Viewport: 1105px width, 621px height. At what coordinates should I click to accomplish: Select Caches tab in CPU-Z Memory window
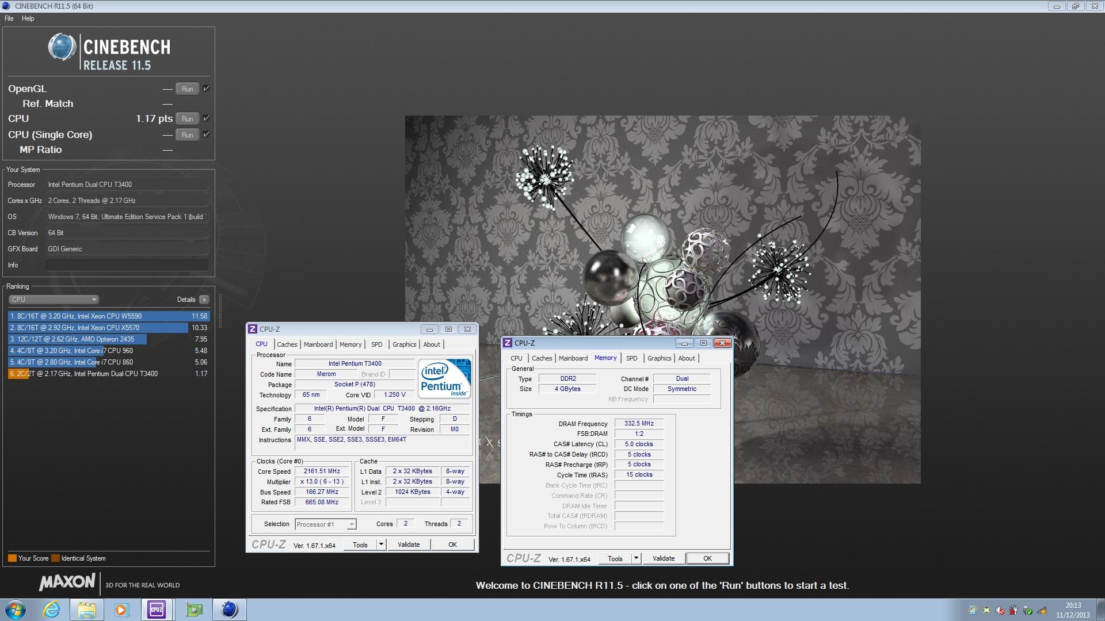[542, 358]
